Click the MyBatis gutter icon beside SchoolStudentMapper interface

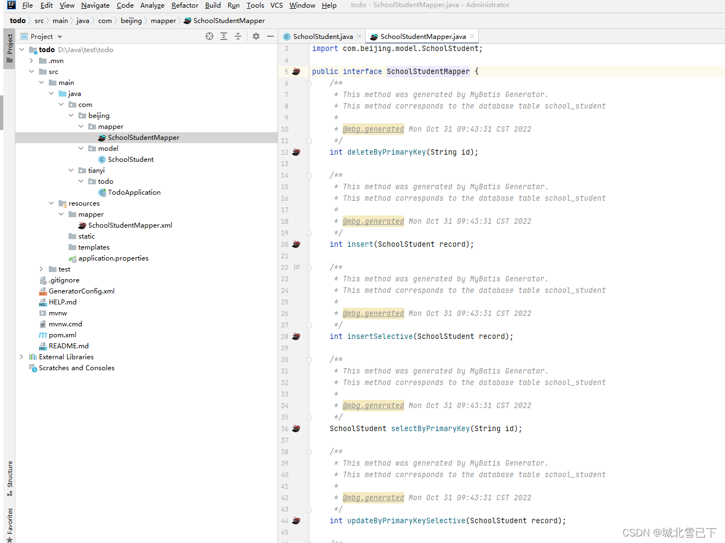pos(296,71)
